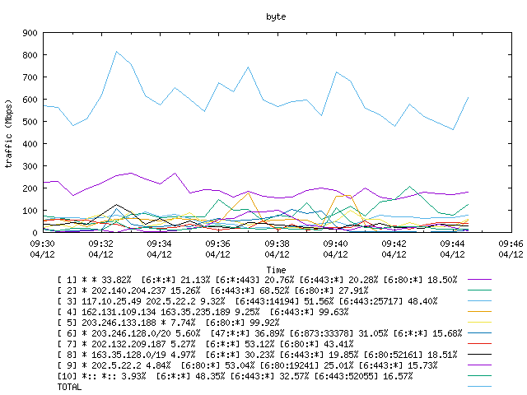Click the purple line sample for legend entry 9

[479, 365]
